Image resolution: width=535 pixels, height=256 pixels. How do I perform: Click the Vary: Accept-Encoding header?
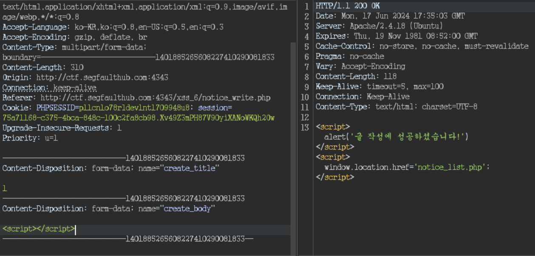coord(360,66)
